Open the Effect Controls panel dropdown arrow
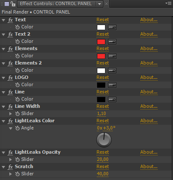The width and height of the screenshot is (173, 180). point(99,4)
